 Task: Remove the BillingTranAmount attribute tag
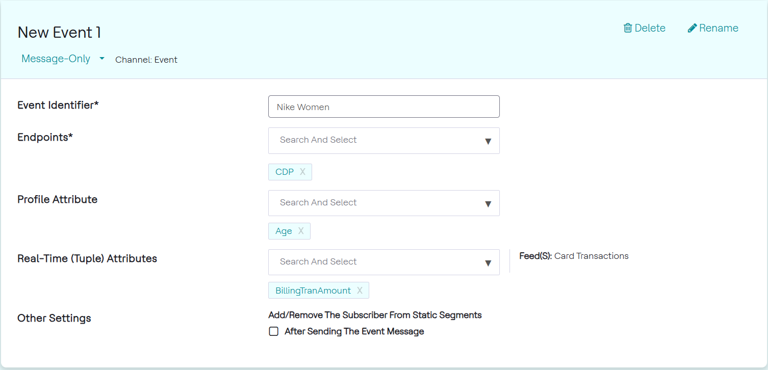(x=360, y=290)
